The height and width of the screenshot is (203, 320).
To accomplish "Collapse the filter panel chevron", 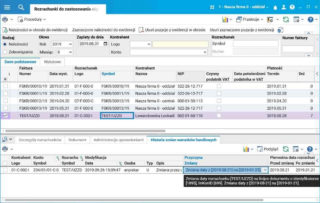I will pos(308,33).
